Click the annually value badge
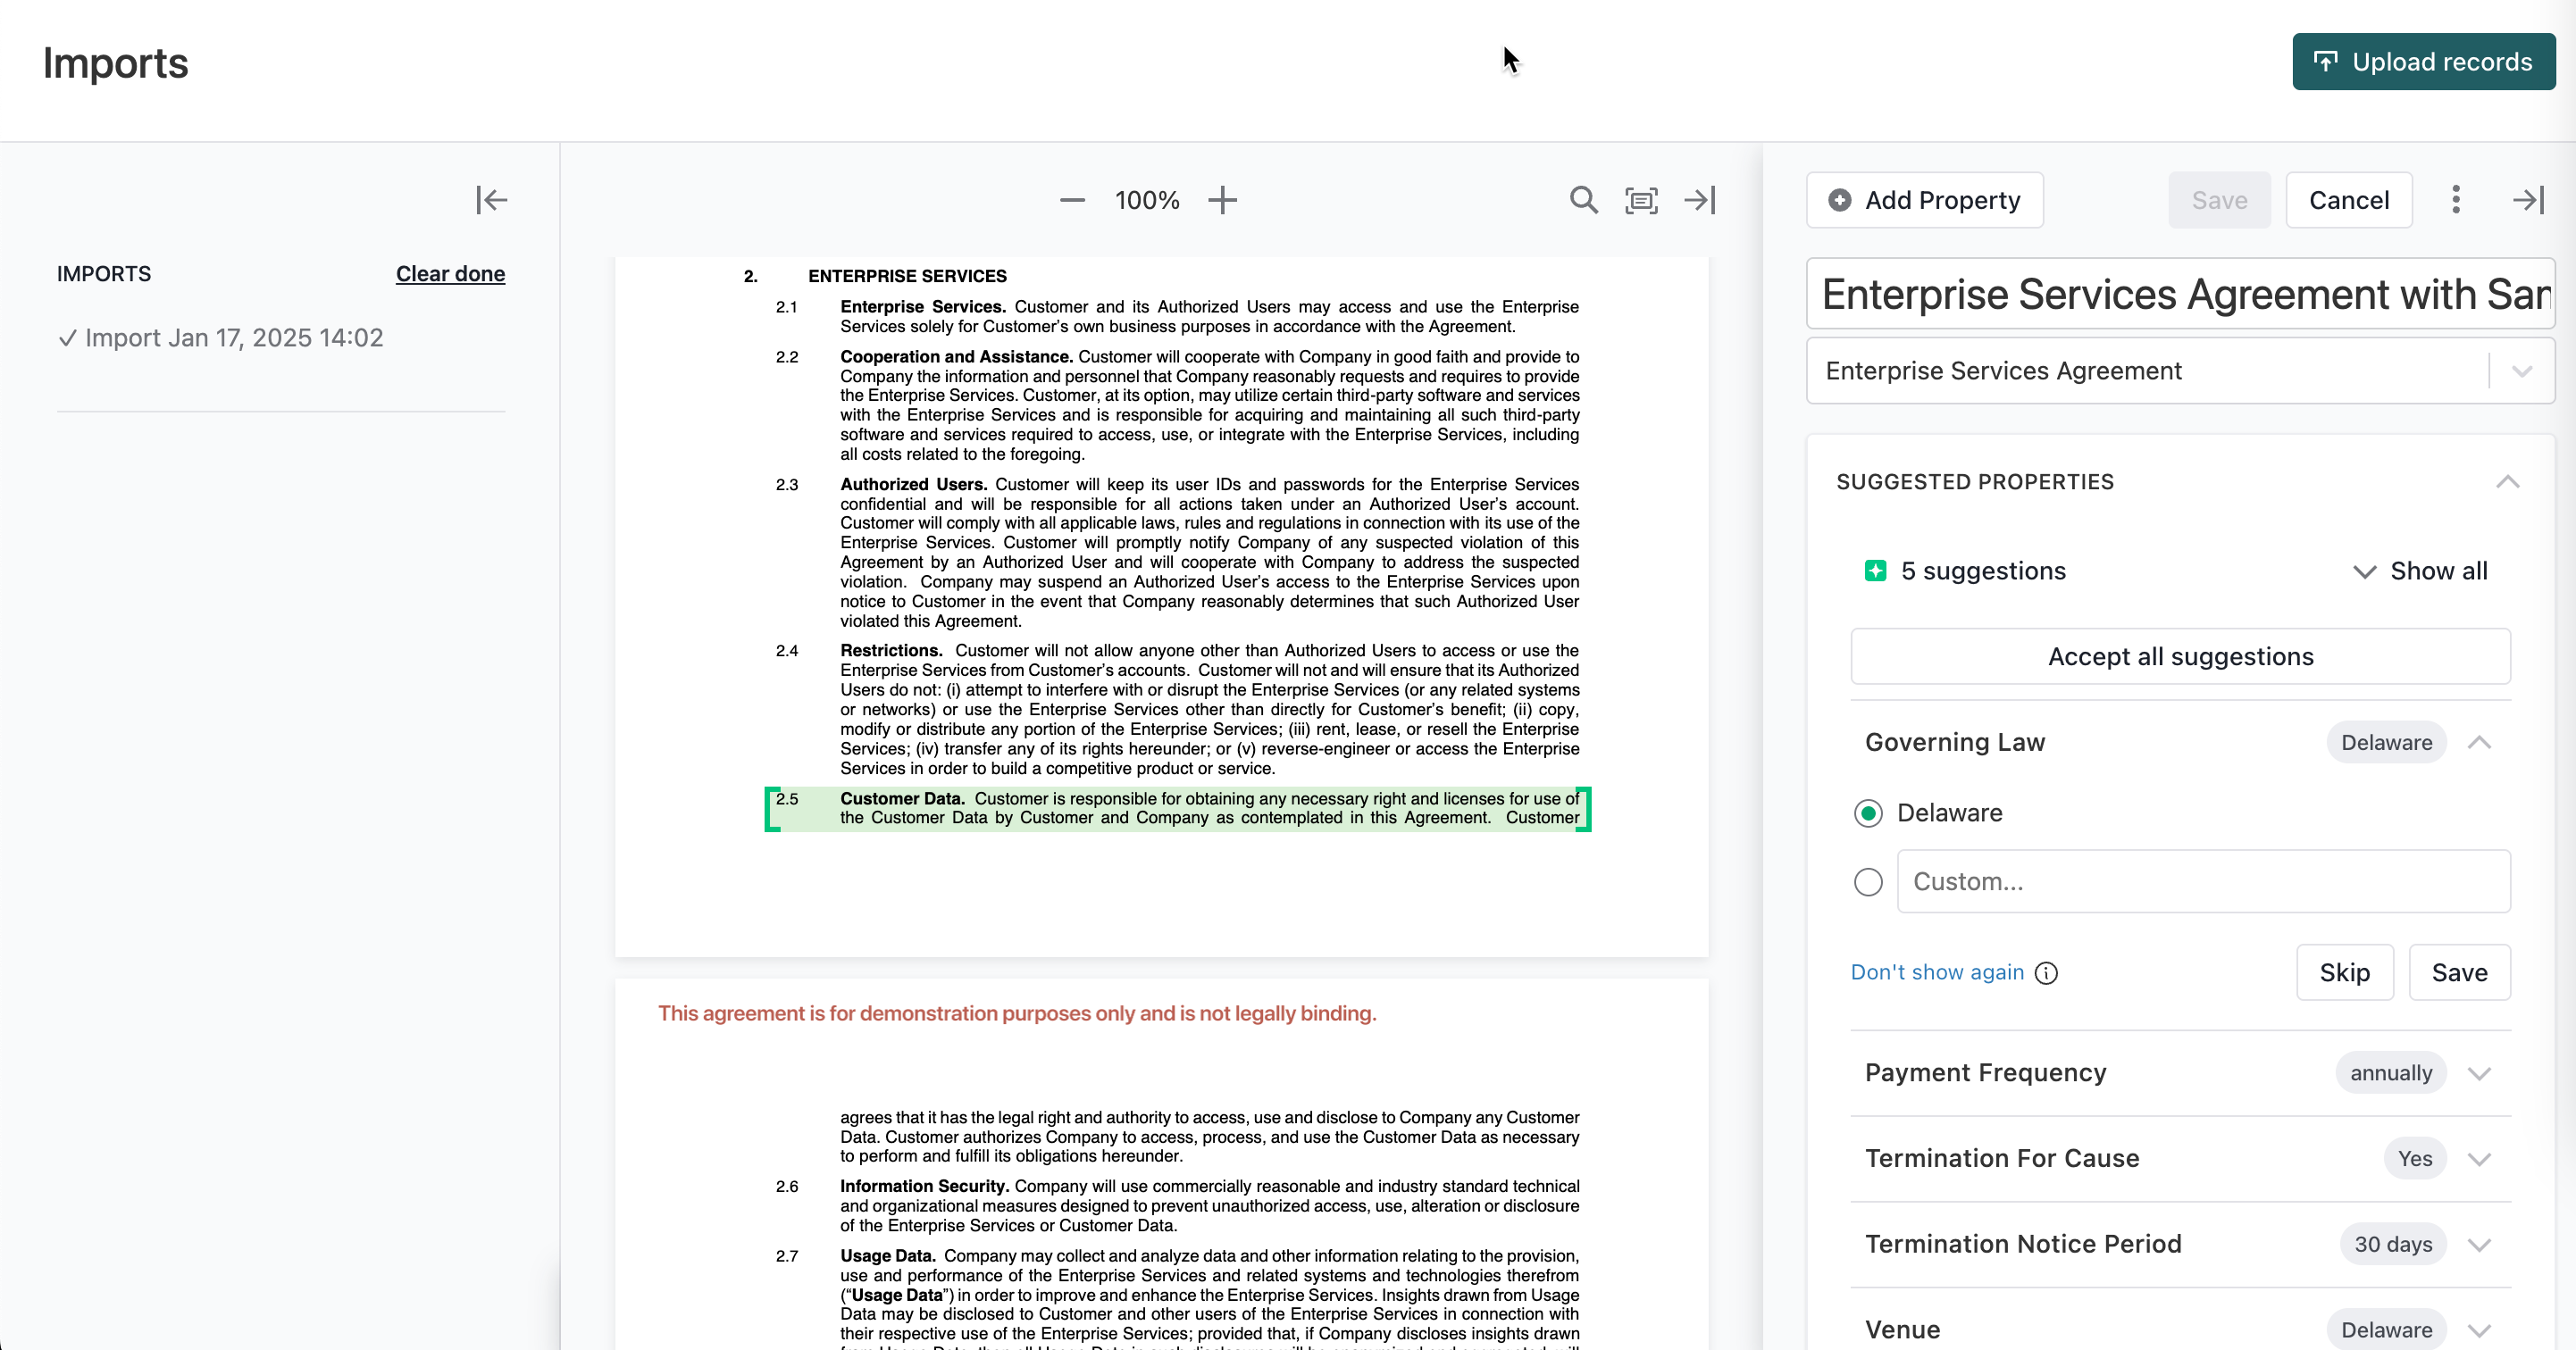This screenshot has width=2576, height=1350. [2390, 1073]
